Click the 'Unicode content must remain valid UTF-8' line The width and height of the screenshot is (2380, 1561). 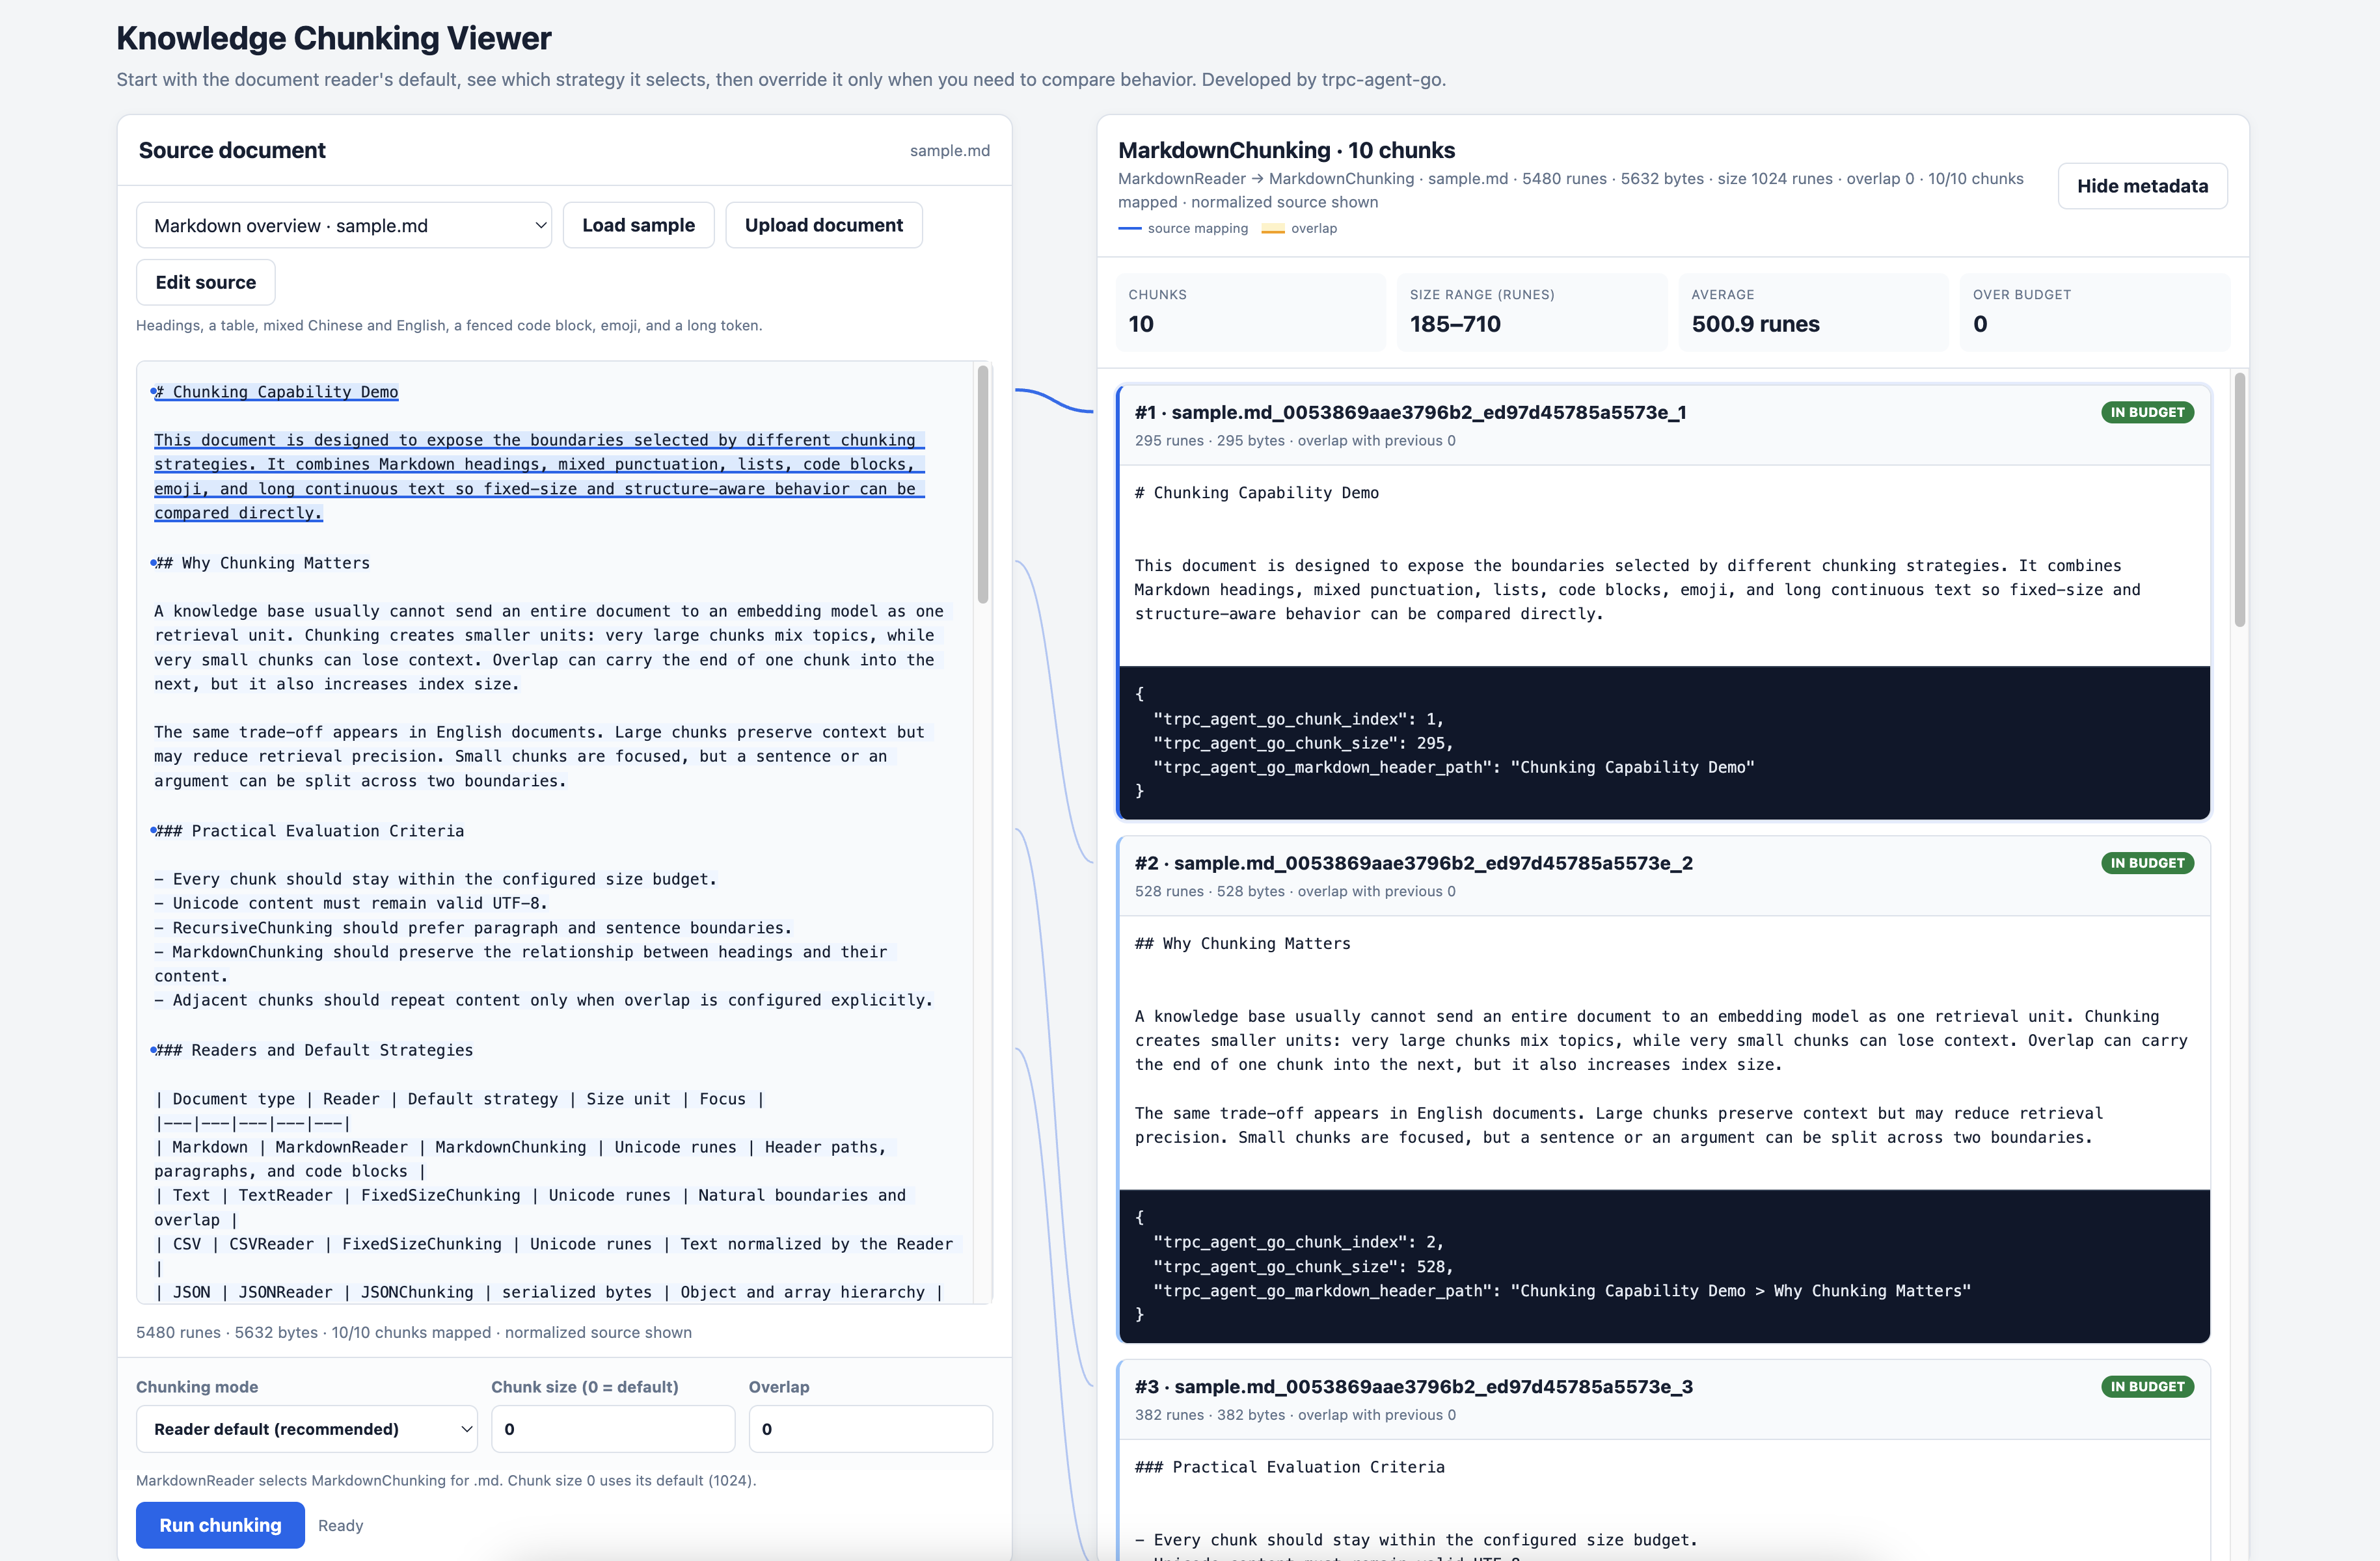[x=351, y=903]
